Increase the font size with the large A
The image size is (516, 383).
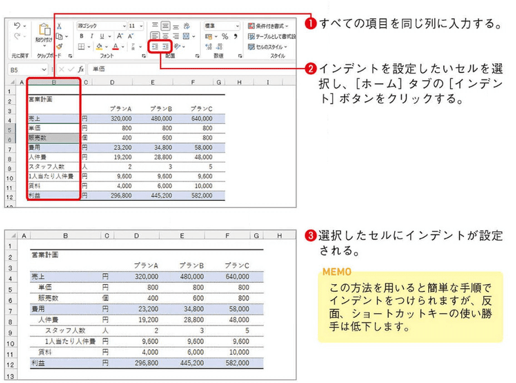tap(120, 36)
